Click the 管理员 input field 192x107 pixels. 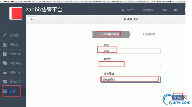pos(131,65)
